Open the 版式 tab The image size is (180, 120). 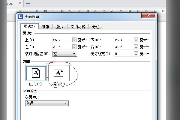60,27
